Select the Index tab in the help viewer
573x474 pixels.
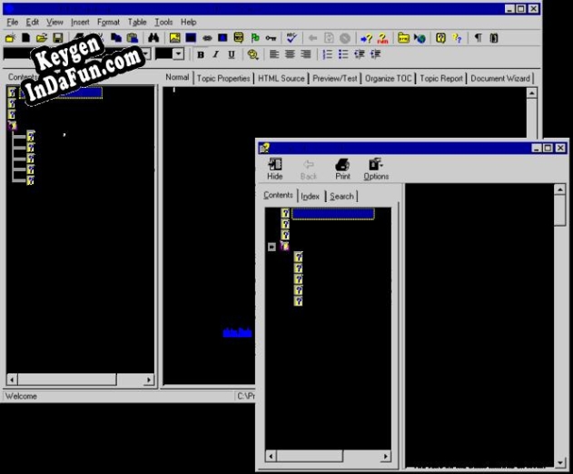coord(310,197)
